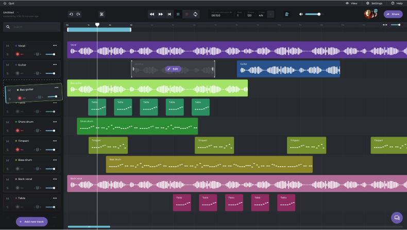Arm the Bass drum track for recording
The image size is (407, 230).
(18, 169)
